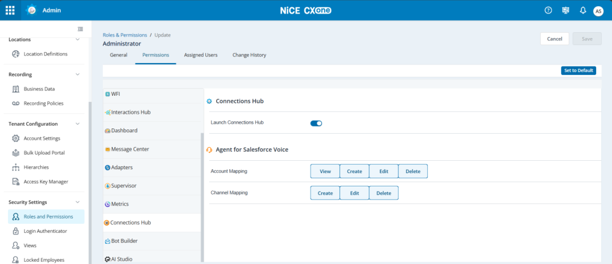Toggle Launch Connections Hub switch off
The height and width of the screenshot is (264, 612).
[x=316, y=123]
